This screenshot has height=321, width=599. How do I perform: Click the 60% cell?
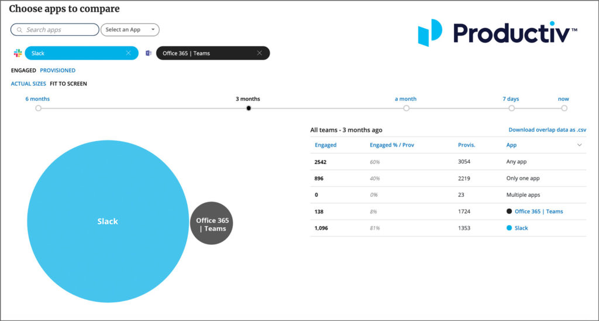pos(375,162)
